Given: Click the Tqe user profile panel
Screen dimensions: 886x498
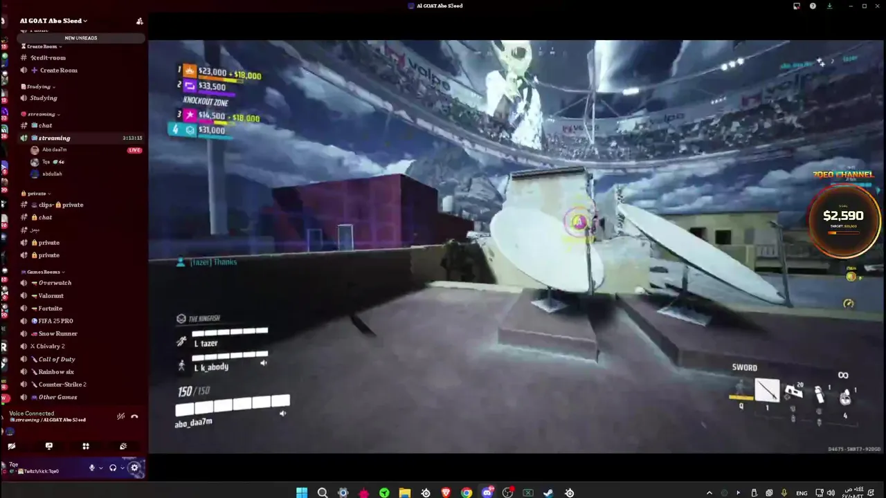Looking at the screenshot, I should (42, 468).
